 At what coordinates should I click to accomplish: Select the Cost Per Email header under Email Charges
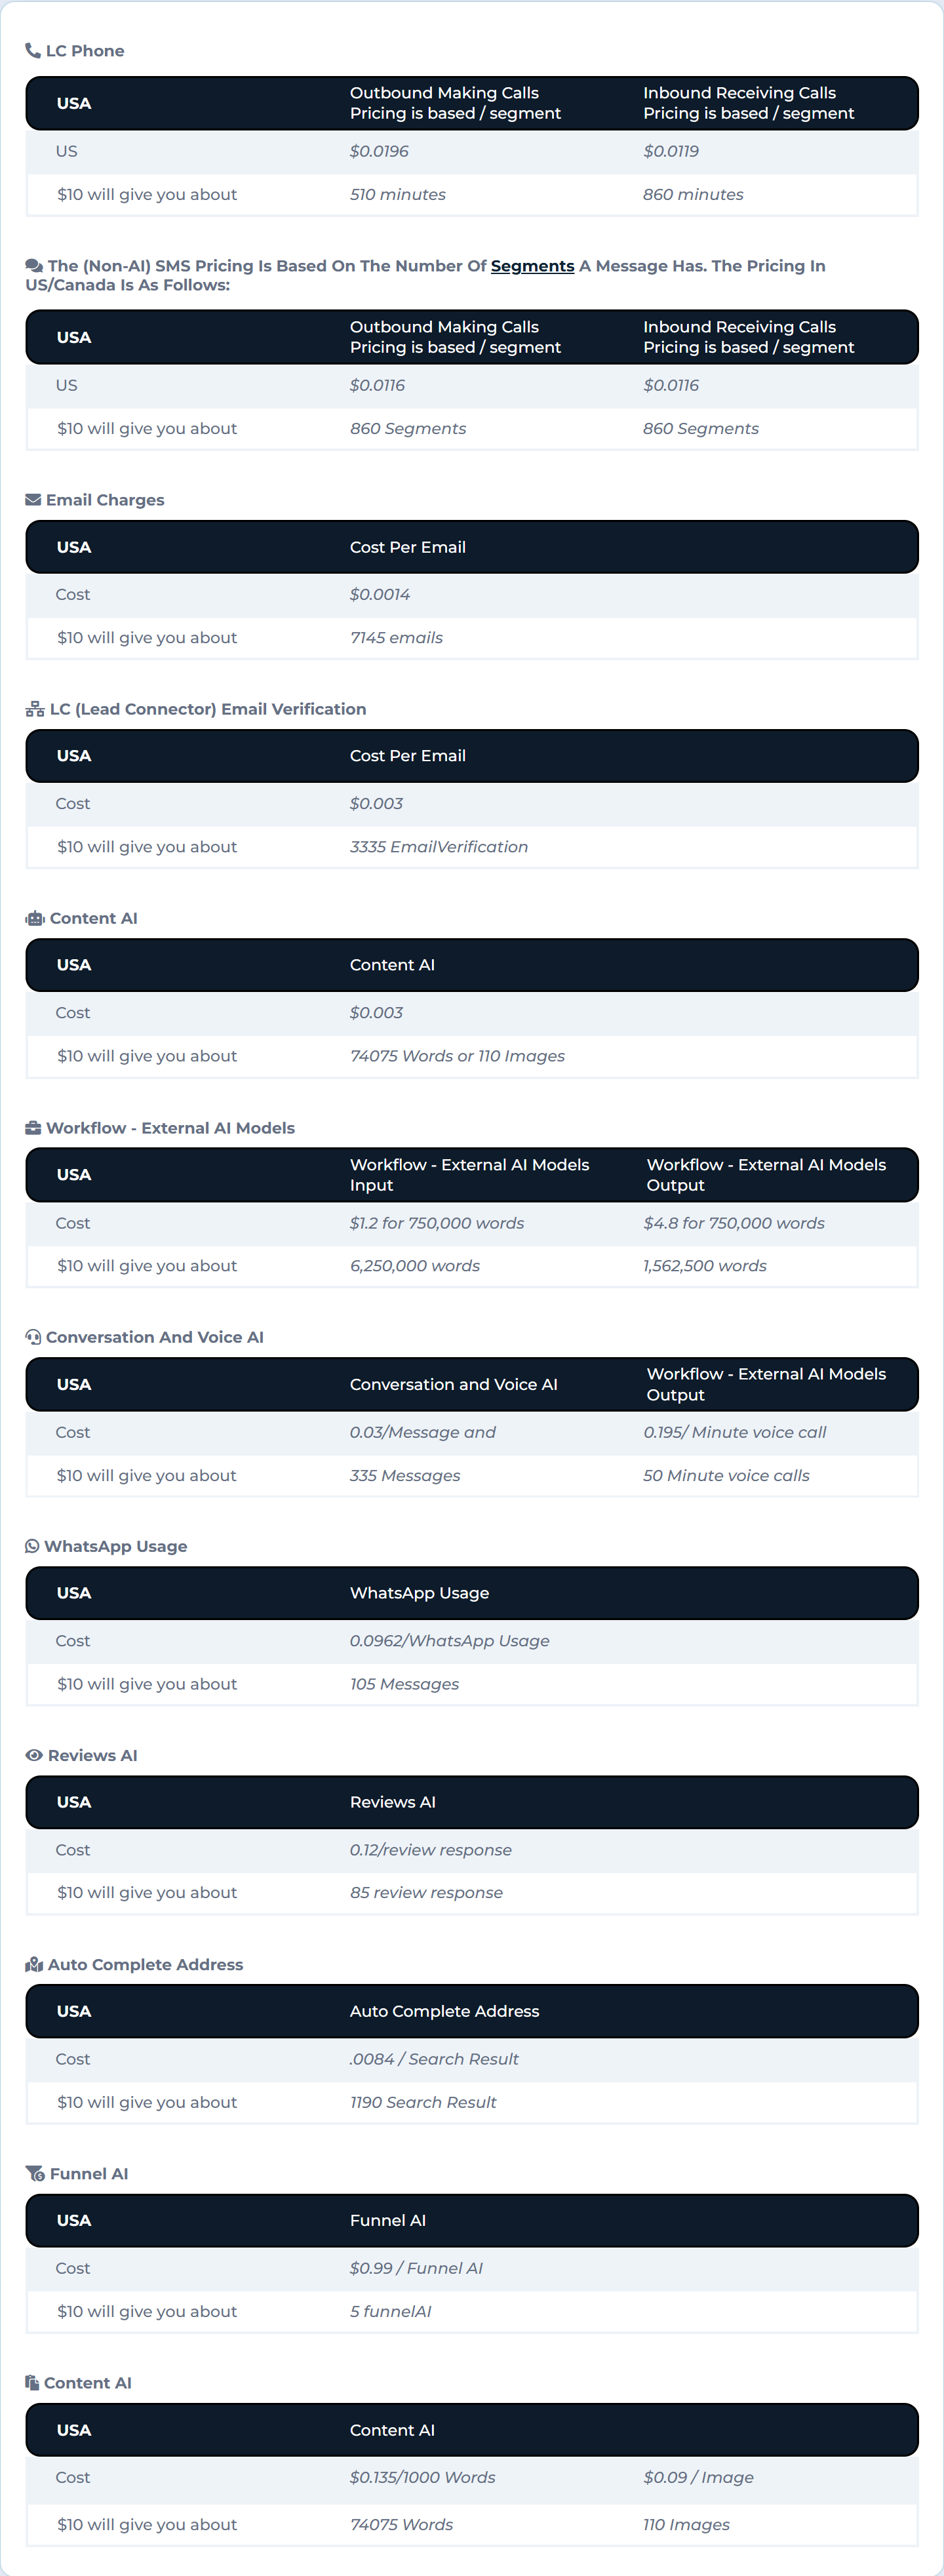tap(408, 547)
